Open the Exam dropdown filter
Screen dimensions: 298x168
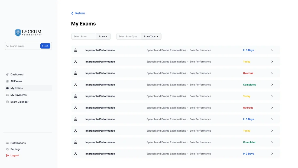point(103,36)
